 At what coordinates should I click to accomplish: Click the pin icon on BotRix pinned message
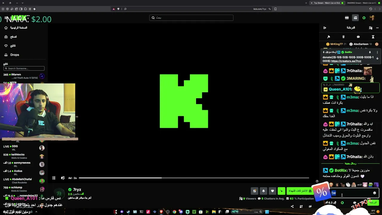coord(370,52)
